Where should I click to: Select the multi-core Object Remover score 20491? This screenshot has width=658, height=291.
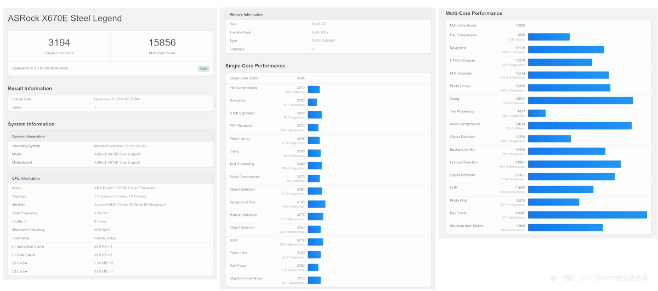[x=520, y=175]
